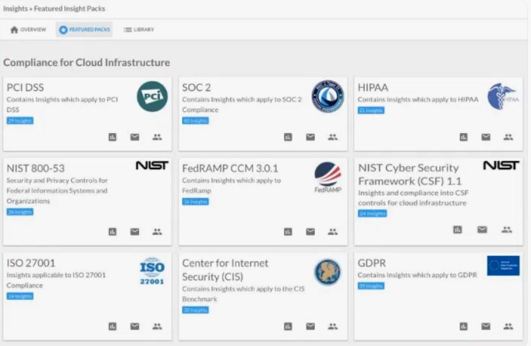Screen dimensions: 531x346
Task: Click the GDPR EU flag logo
Action: tap(503, 266)
